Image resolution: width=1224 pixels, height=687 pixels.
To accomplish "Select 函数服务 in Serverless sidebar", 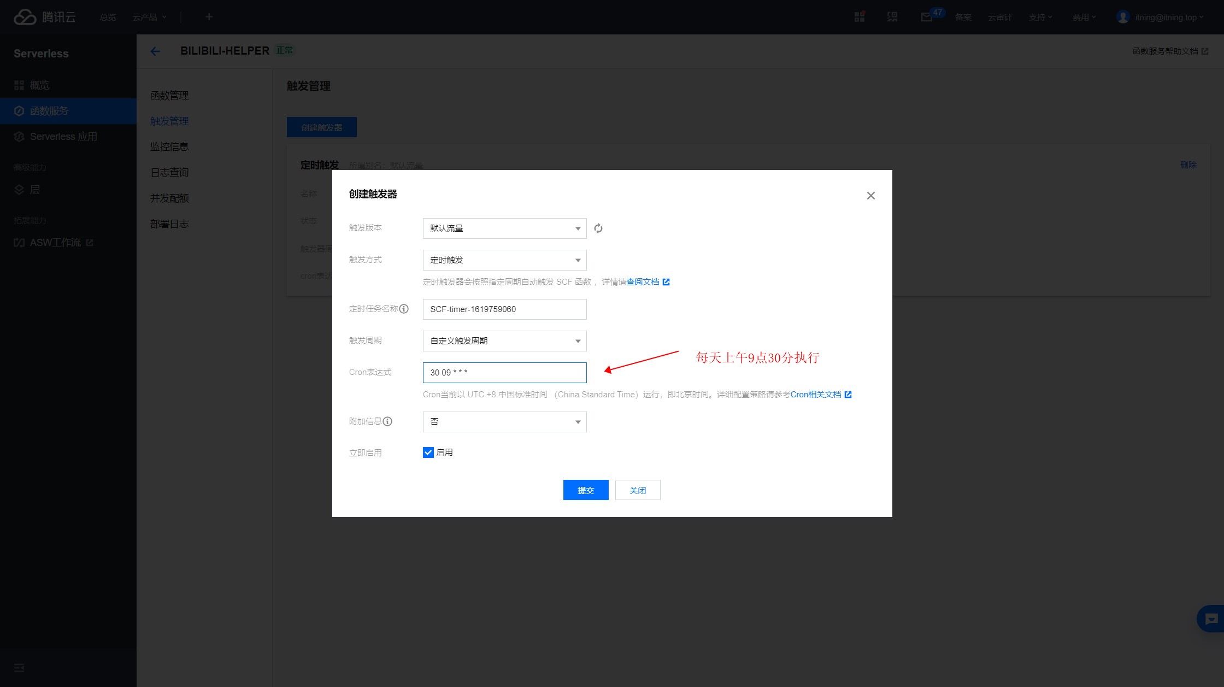I will [x=49, y=111].
